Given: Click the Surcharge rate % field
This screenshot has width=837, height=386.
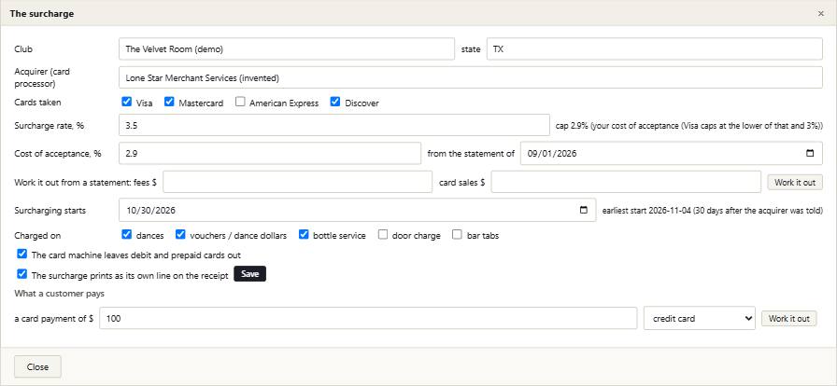Looking at the screenshot, I should click(334, 125).
